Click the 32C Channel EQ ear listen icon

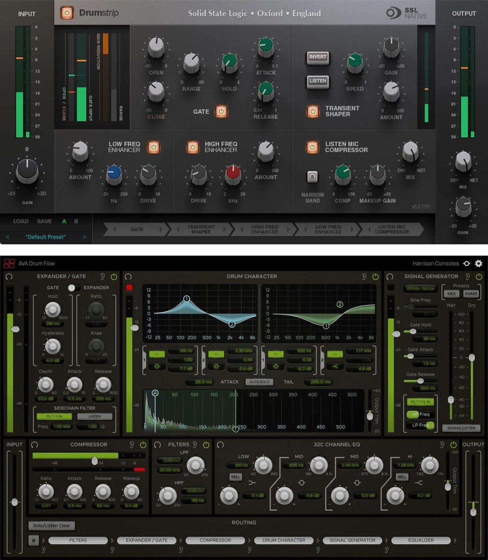442,445
